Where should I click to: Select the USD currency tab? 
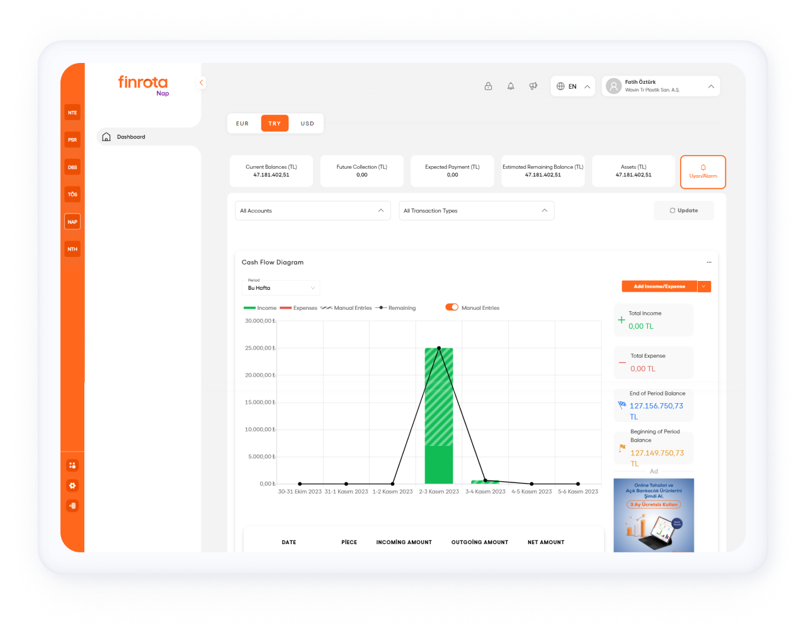click(307, 123)
